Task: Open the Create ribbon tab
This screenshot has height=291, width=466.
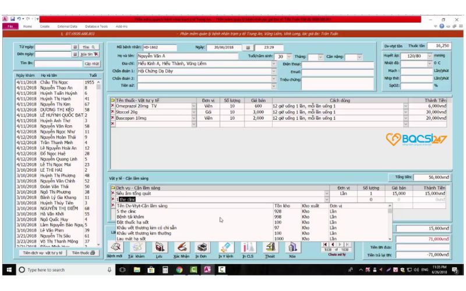Action: tap(45, 26)
